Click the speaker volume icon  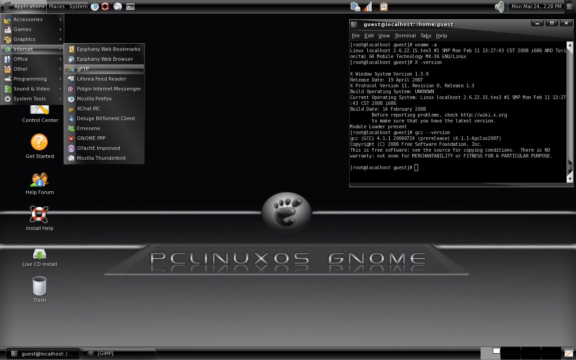coord(501,6)
